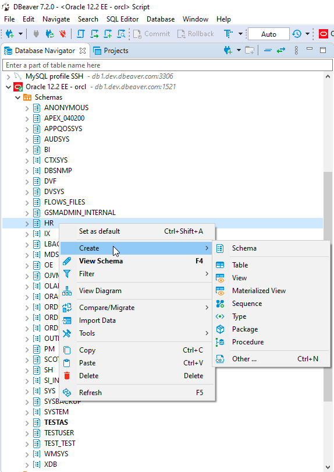334x472 pixels.
Task: Click the Collapse All icon in navigator
Action: click(x=268, y=51)
